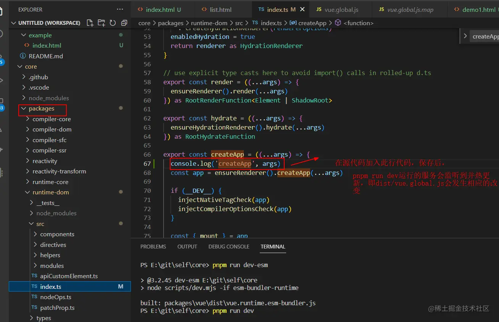Click the 'packages' breadcrumb segment
The image size is (499, 322).
tap(171, 23)
